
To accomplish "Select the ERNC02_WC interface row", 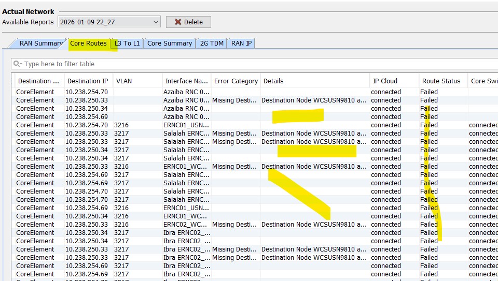I will pos(186,225).
